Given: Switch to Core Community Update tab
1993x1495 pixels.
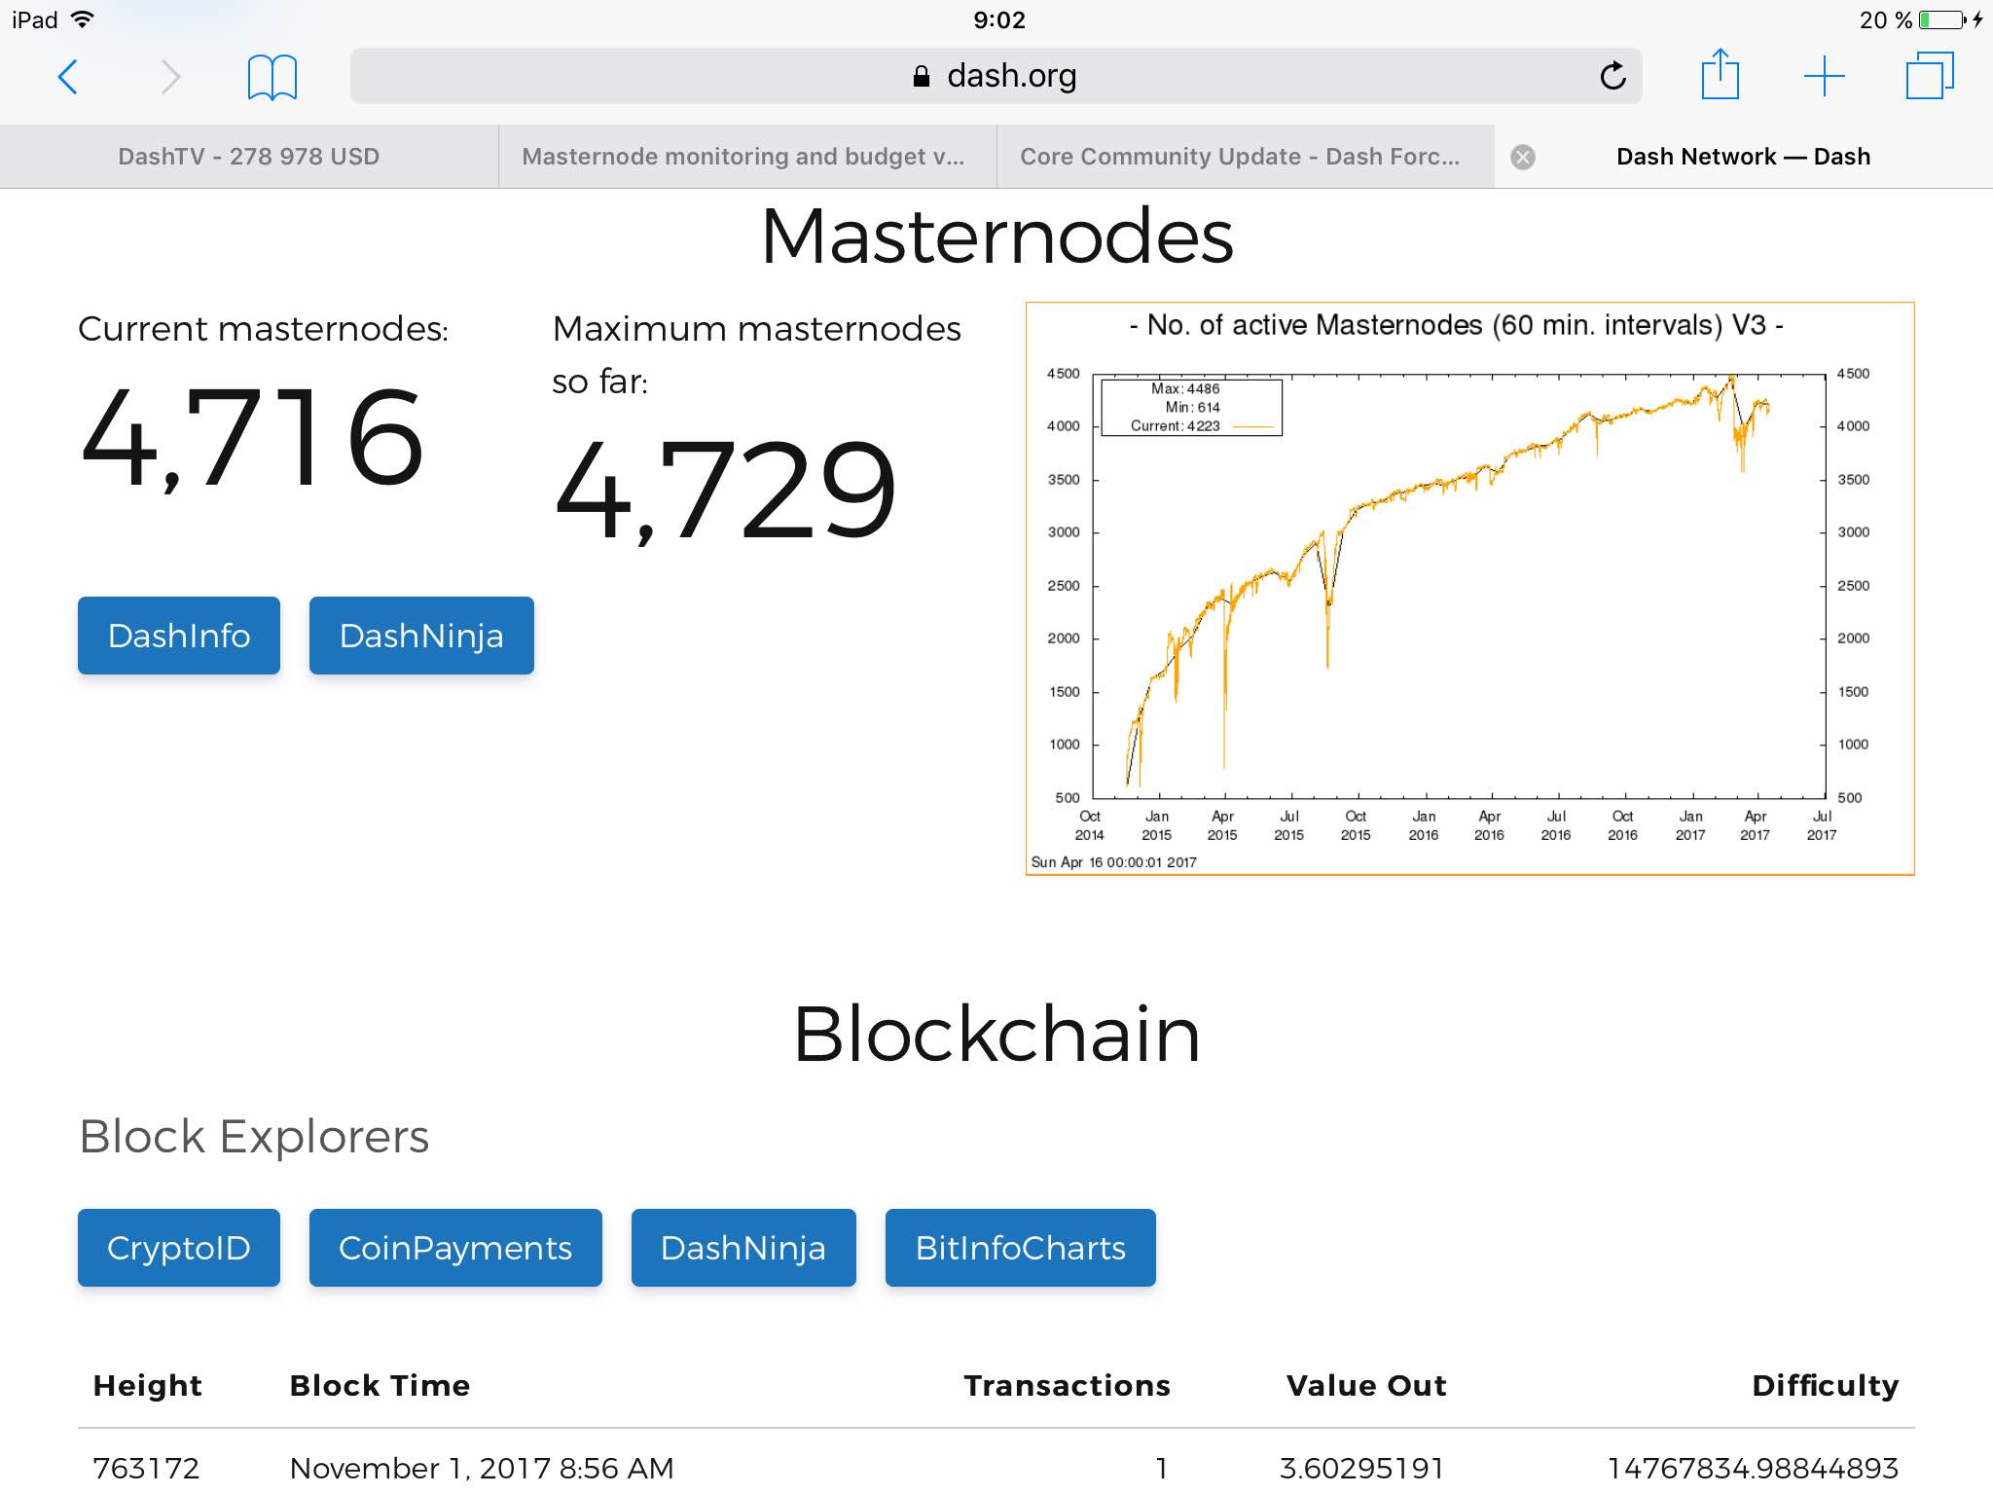Looking at the screenshot, I should point(1246,157).
